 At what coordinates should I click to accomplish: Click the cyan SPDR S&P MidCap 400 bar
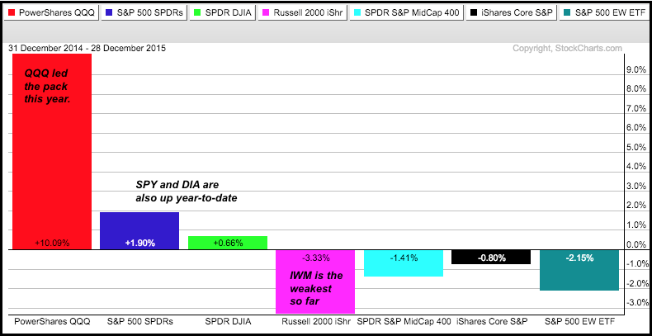404,263
